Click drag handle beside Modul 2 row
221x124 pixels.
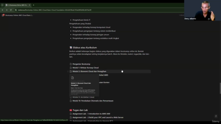pos(68,71)
